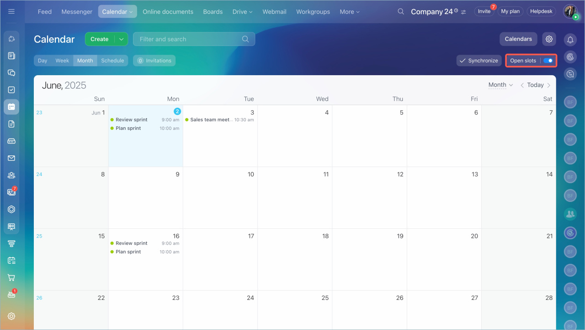Open Webmail in the top menu
Image resolution: width=585 pixels, height=330 pixels.
click(x=274, y=12)
